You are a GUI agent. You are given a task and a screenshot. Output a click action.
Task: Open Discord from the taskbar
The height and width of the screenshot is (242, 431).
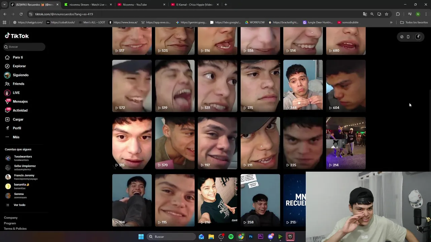pyautogui.click(x=270, y=237)
